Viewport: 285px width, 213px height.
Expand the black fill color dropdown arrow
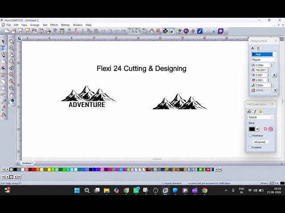click(x=257, y=129)
